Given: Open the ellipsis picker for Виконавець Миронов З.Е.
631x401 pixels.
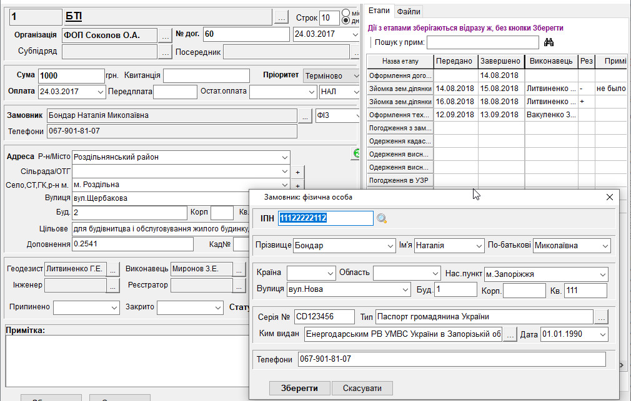Looking at the screenshot, I should click(239, 269).
